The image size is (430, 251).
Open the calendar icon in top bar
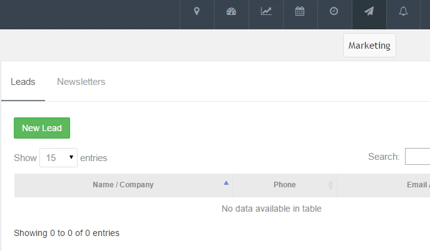pyautogui.click(x=300, y=11)
